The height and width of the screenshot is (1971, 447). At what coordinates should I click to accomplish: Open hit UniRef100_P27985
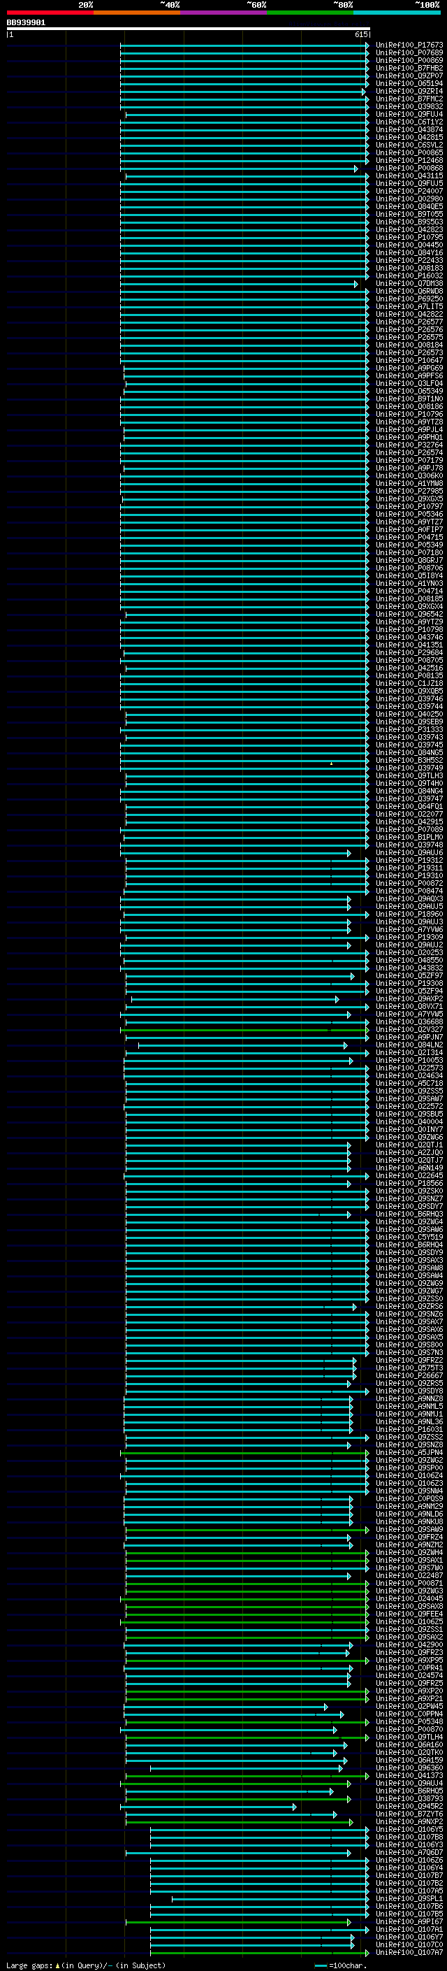click(x=409, y=492)
